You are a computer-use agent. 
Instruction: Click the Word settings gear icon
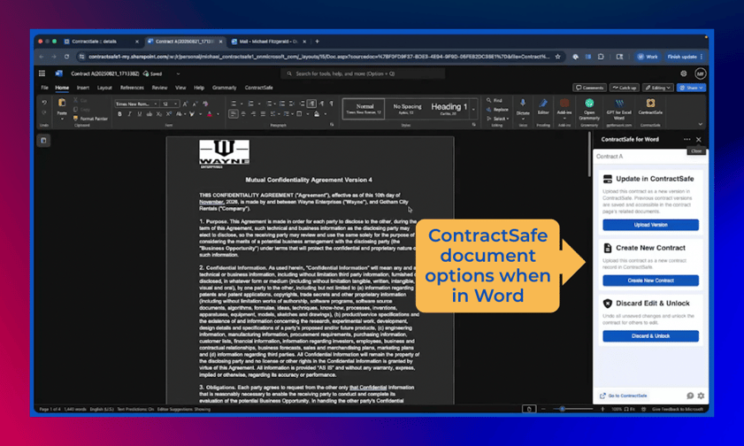[684, 73]
